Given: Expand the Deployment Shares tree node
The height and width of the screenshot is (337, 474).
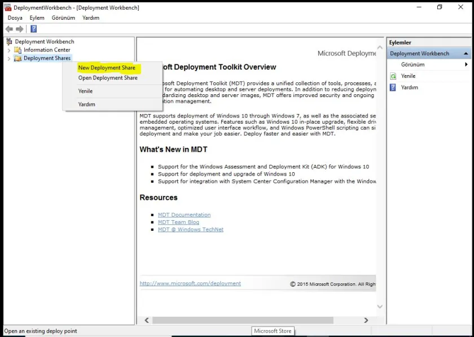Looking at the screenshot, I should [9, 58].
